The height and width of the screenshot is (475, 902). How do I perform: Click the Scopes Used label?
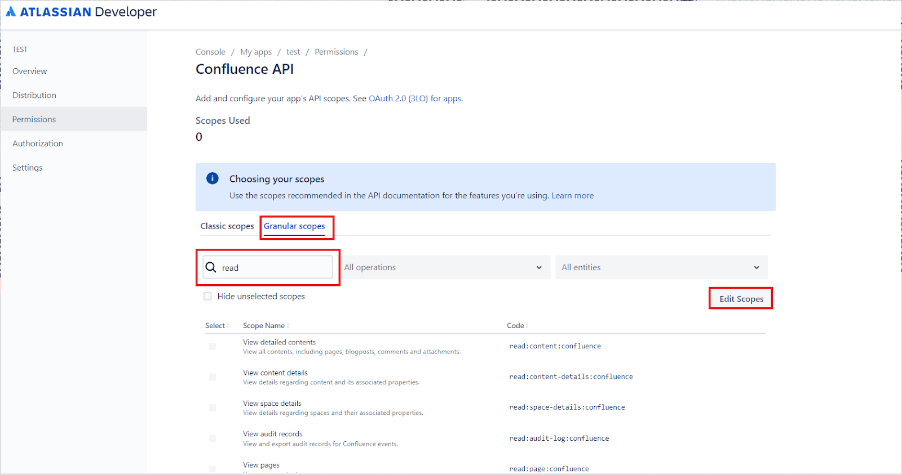point(223,120)
